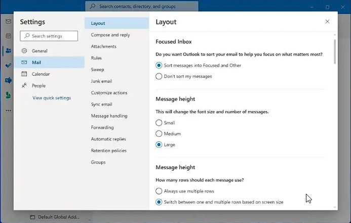351x223 pixels.
Task: Show more apps via ellipsis icon
Action: 8,110
